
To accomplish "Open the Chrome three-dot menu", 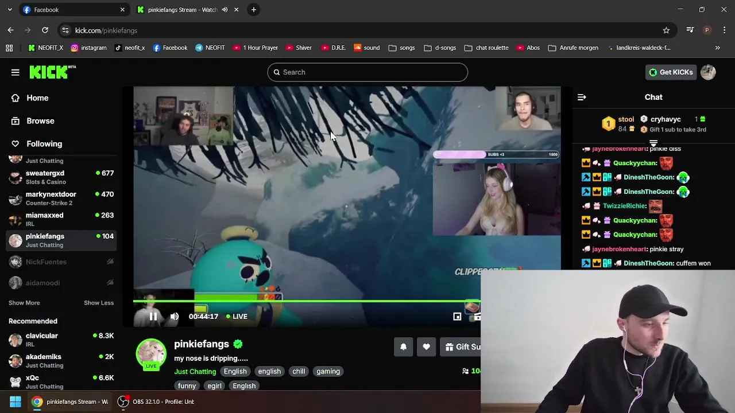I will [x=724, y=30].
